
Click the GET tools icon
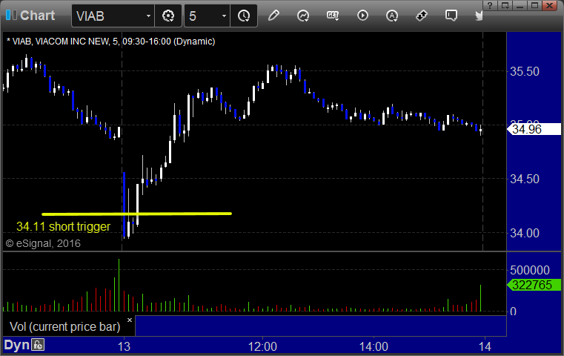[x=333, y=16]
